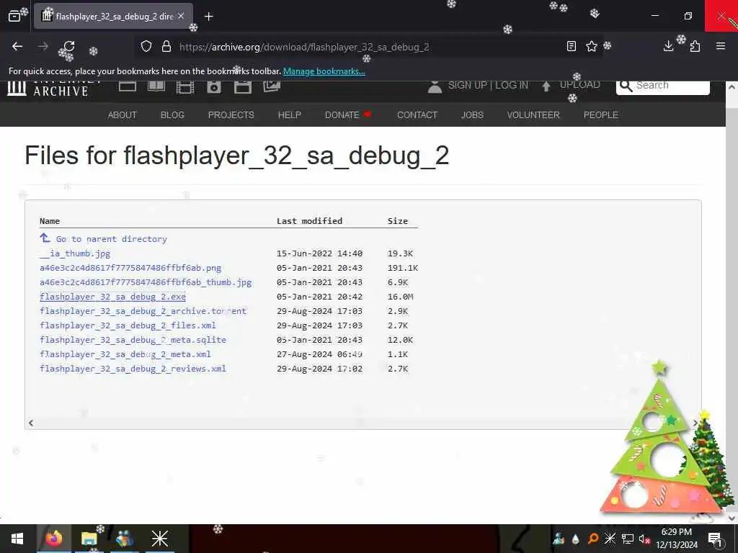This screenshot has height=553, width=738.
Task: Open the Windows Start menu
Action: [x=17, y=539]
